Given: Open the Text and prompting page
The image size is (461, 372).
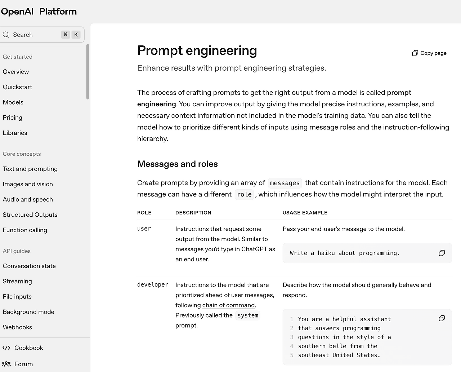Looking at the screenshot, I should click(30, 169).
